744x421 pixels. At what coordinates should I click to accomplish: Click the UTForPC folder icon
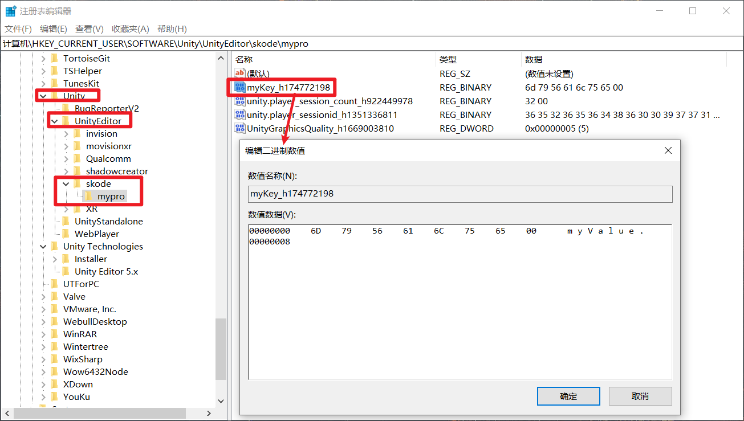[55, 284]
